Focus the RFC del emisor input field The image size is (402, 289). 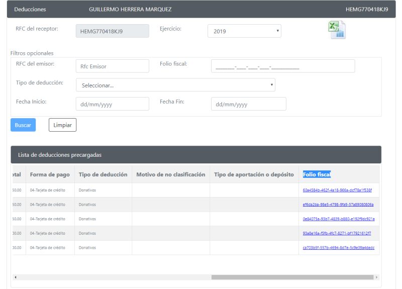point(112,66)
